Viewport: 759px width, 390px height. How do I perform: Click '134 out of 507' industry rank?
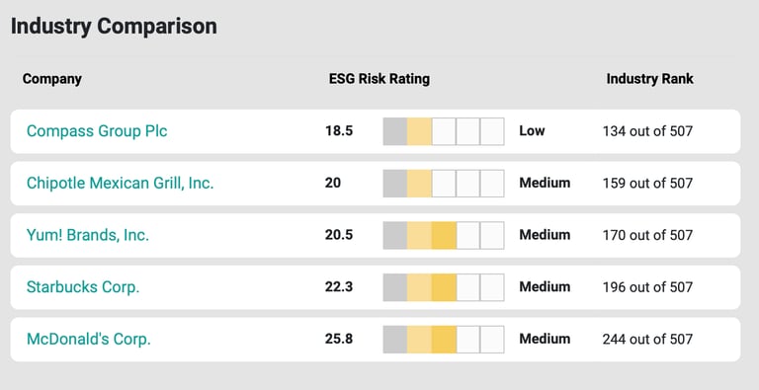click(x=647, y=131)
